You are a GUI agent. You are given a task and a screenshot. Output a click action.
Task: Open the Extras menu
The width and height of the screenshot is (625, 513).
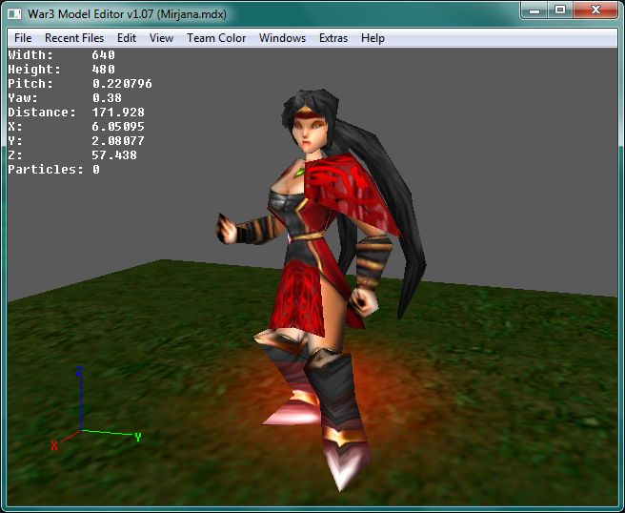click(x=333, y=38)
